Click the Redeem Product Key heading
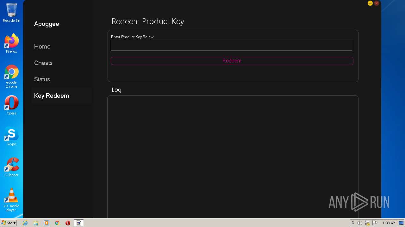The image size is (405, 227). pyautogui.click(x=148, y=21)
